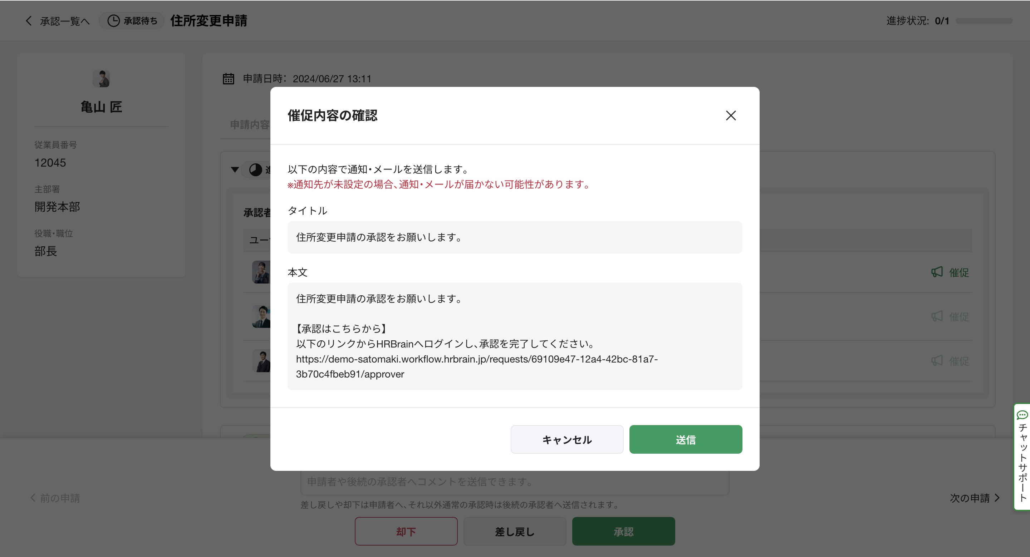Click the second approver's 催促 megaphone icon
The height and width of the screenshot is (557, 1030).
pyautogui.click(x=937, y=317)
